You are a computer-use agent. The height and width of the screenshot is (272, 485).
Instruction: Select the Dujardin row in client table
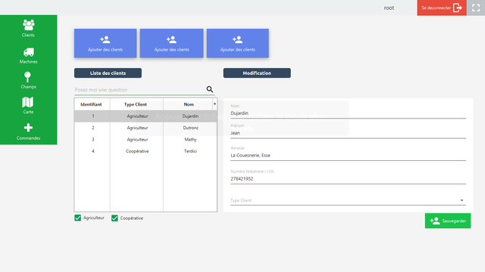point(145,116)
